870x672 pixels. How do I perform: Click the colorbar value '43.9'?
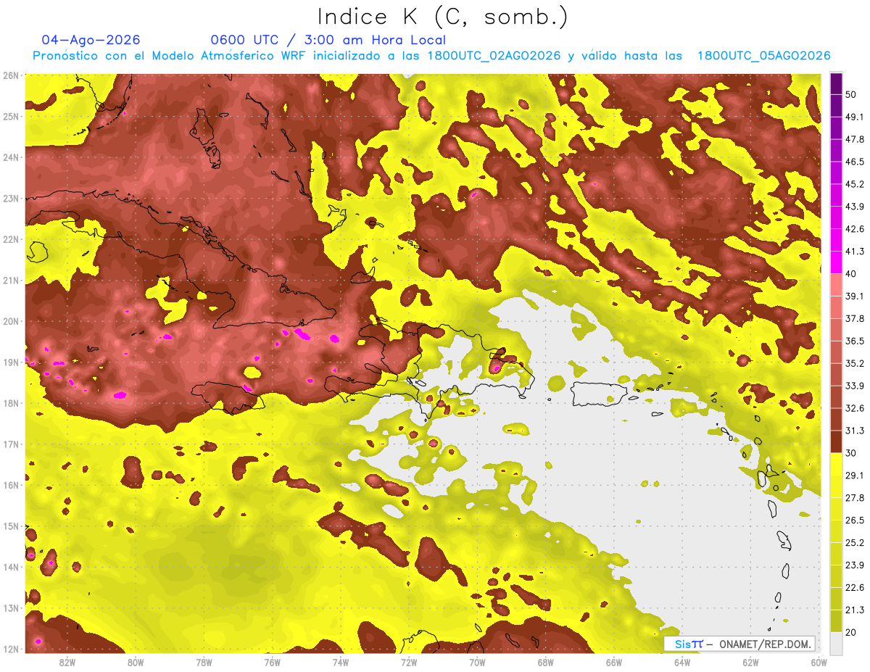(855, 207)
